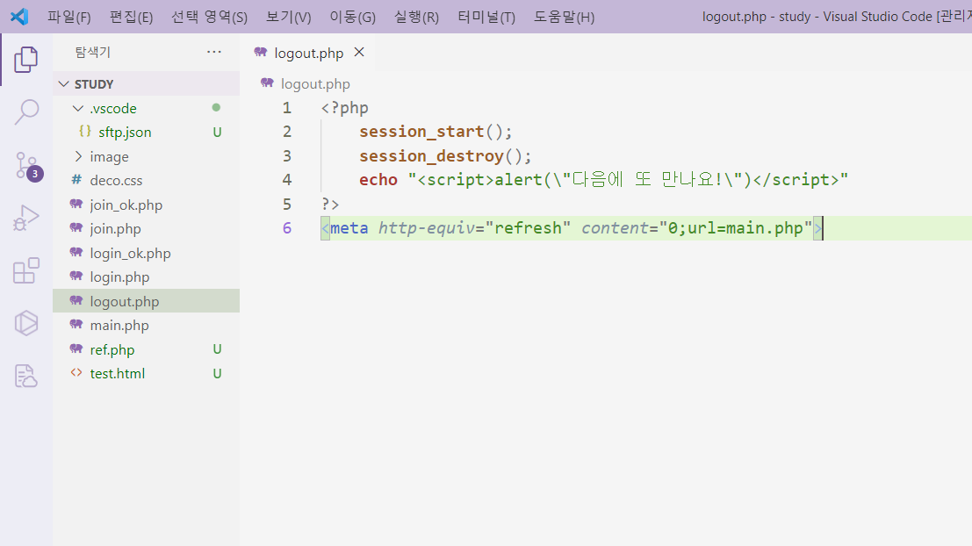Open the 실행(R) menu
972x546 pixels.
[416, 17]
